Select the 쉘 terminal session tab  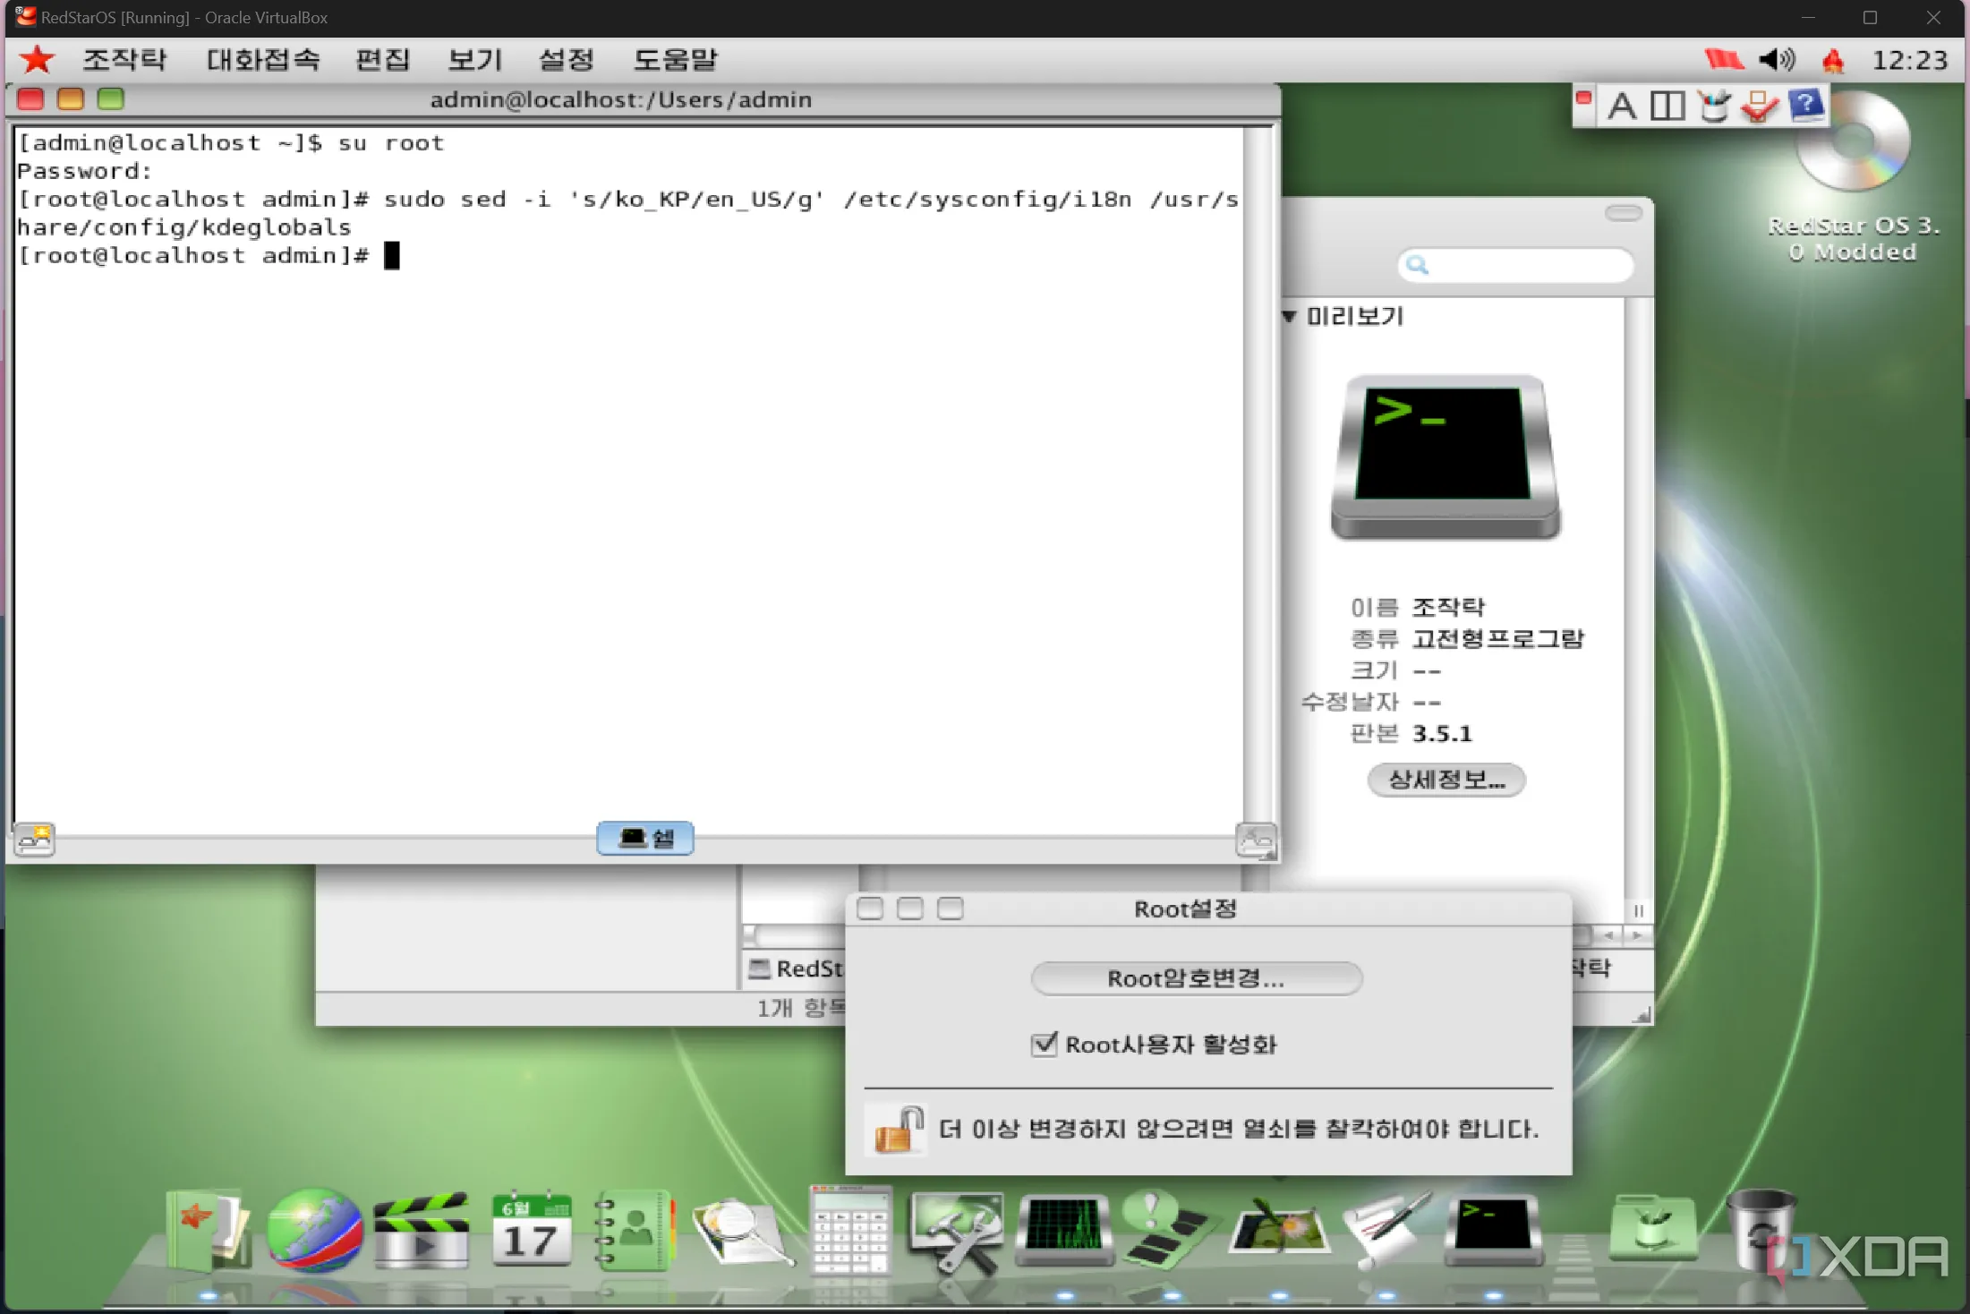pyautogui.click(x=645, y=839)
